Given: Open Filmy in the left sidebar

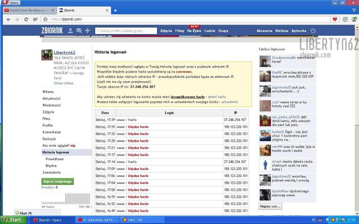Looking at the screenshot, I should (x=46, y=119).
